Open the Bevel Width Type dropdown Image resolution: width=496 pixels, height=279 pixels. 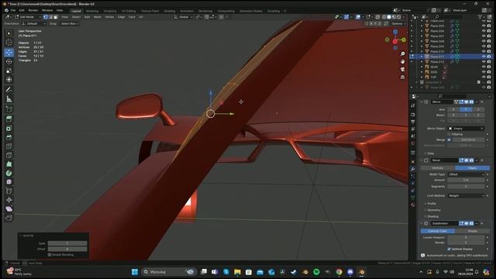466,174
